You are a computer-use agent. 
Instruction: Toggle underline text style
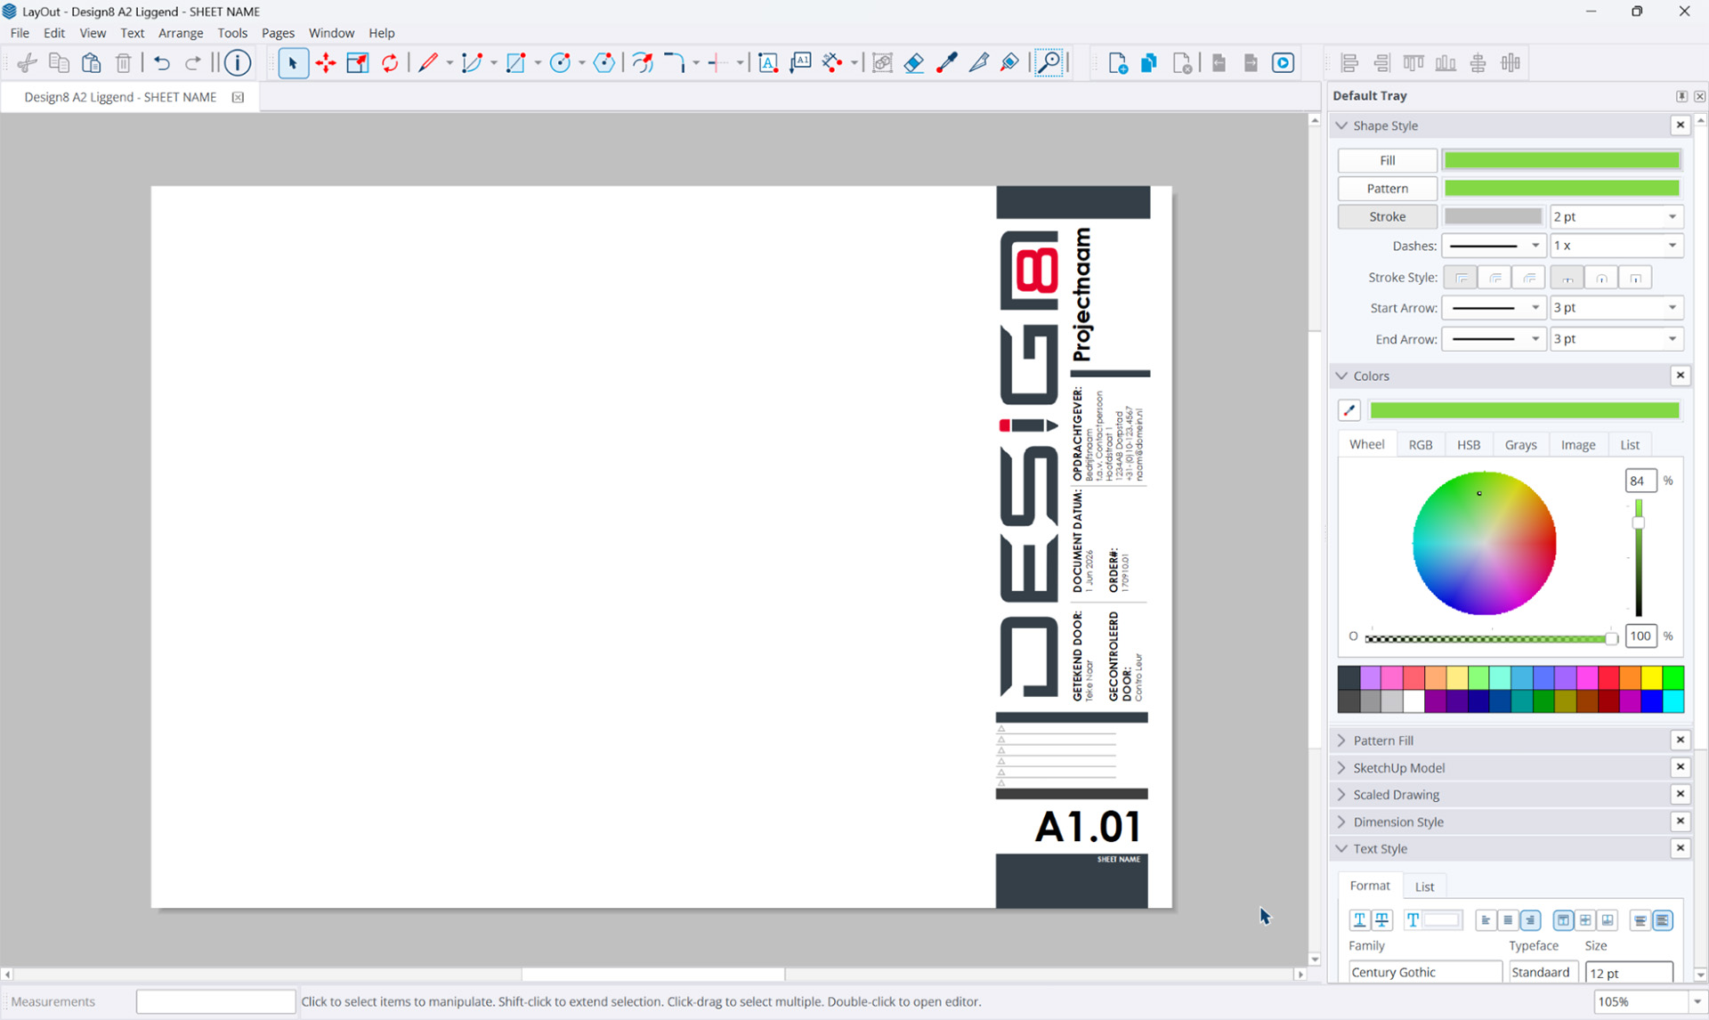coord(1359,920)
